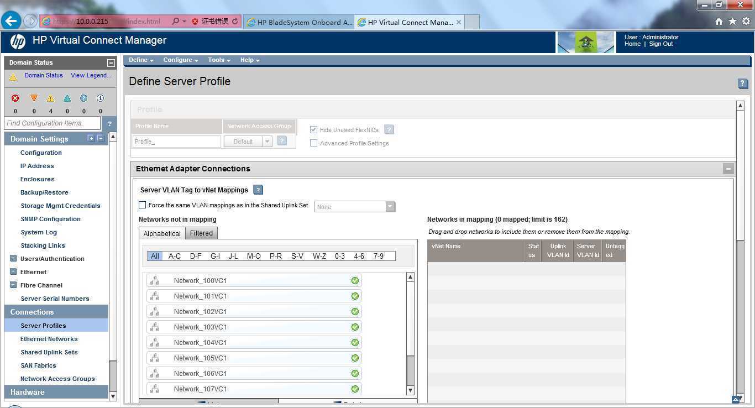Check Force the same VLAN mappings checkbox
The height and width of the screenshot is (408, 755).
coord(143,205)
